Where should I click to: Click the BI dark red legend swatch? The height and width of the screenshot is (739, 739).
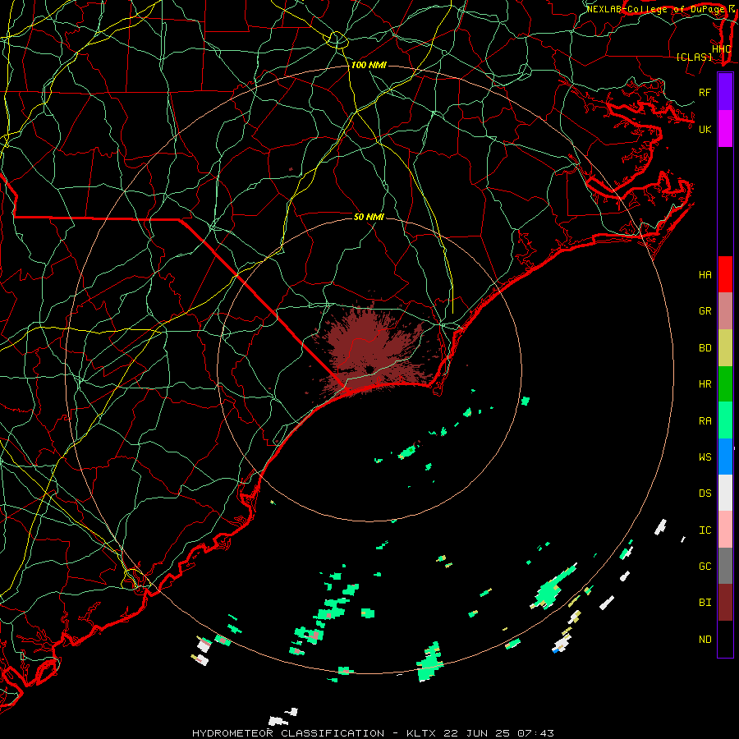(x=725, y=603)
